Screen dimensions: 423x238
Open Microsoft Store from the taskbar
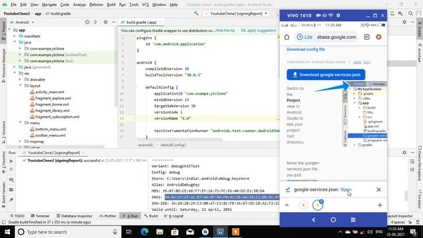click(174, 232)
